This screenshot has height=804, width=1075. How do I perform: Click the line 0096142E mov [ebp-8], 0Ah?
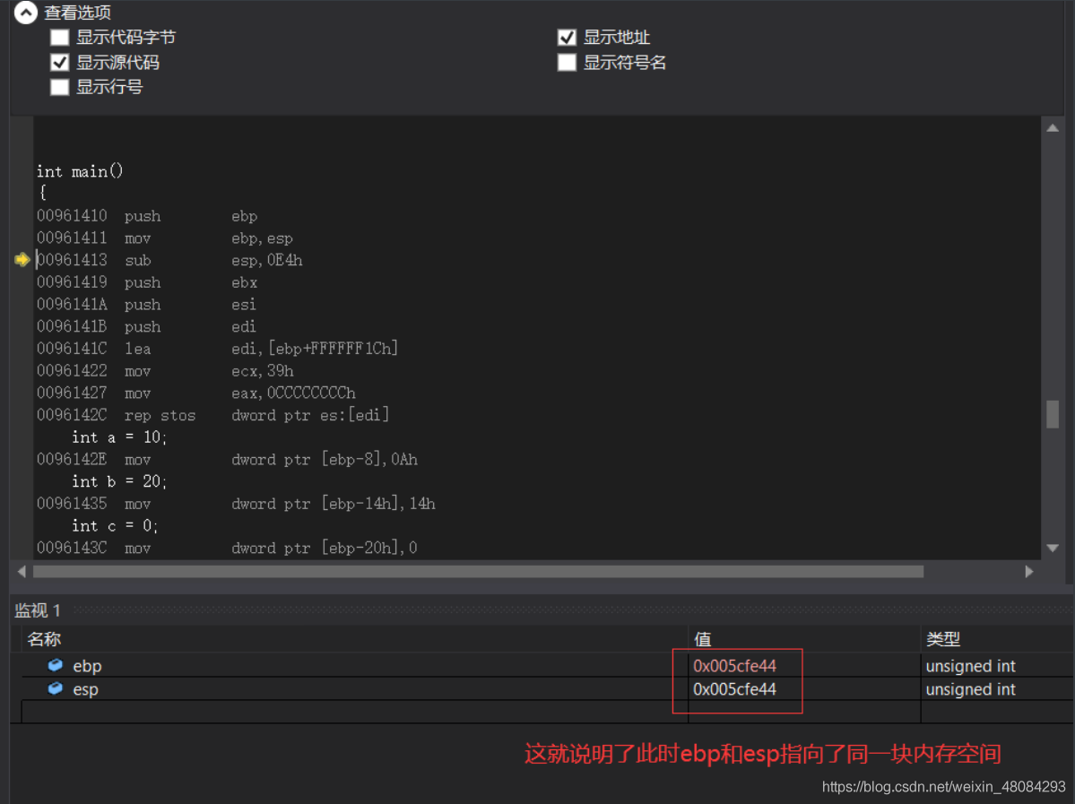click(227, 459)
